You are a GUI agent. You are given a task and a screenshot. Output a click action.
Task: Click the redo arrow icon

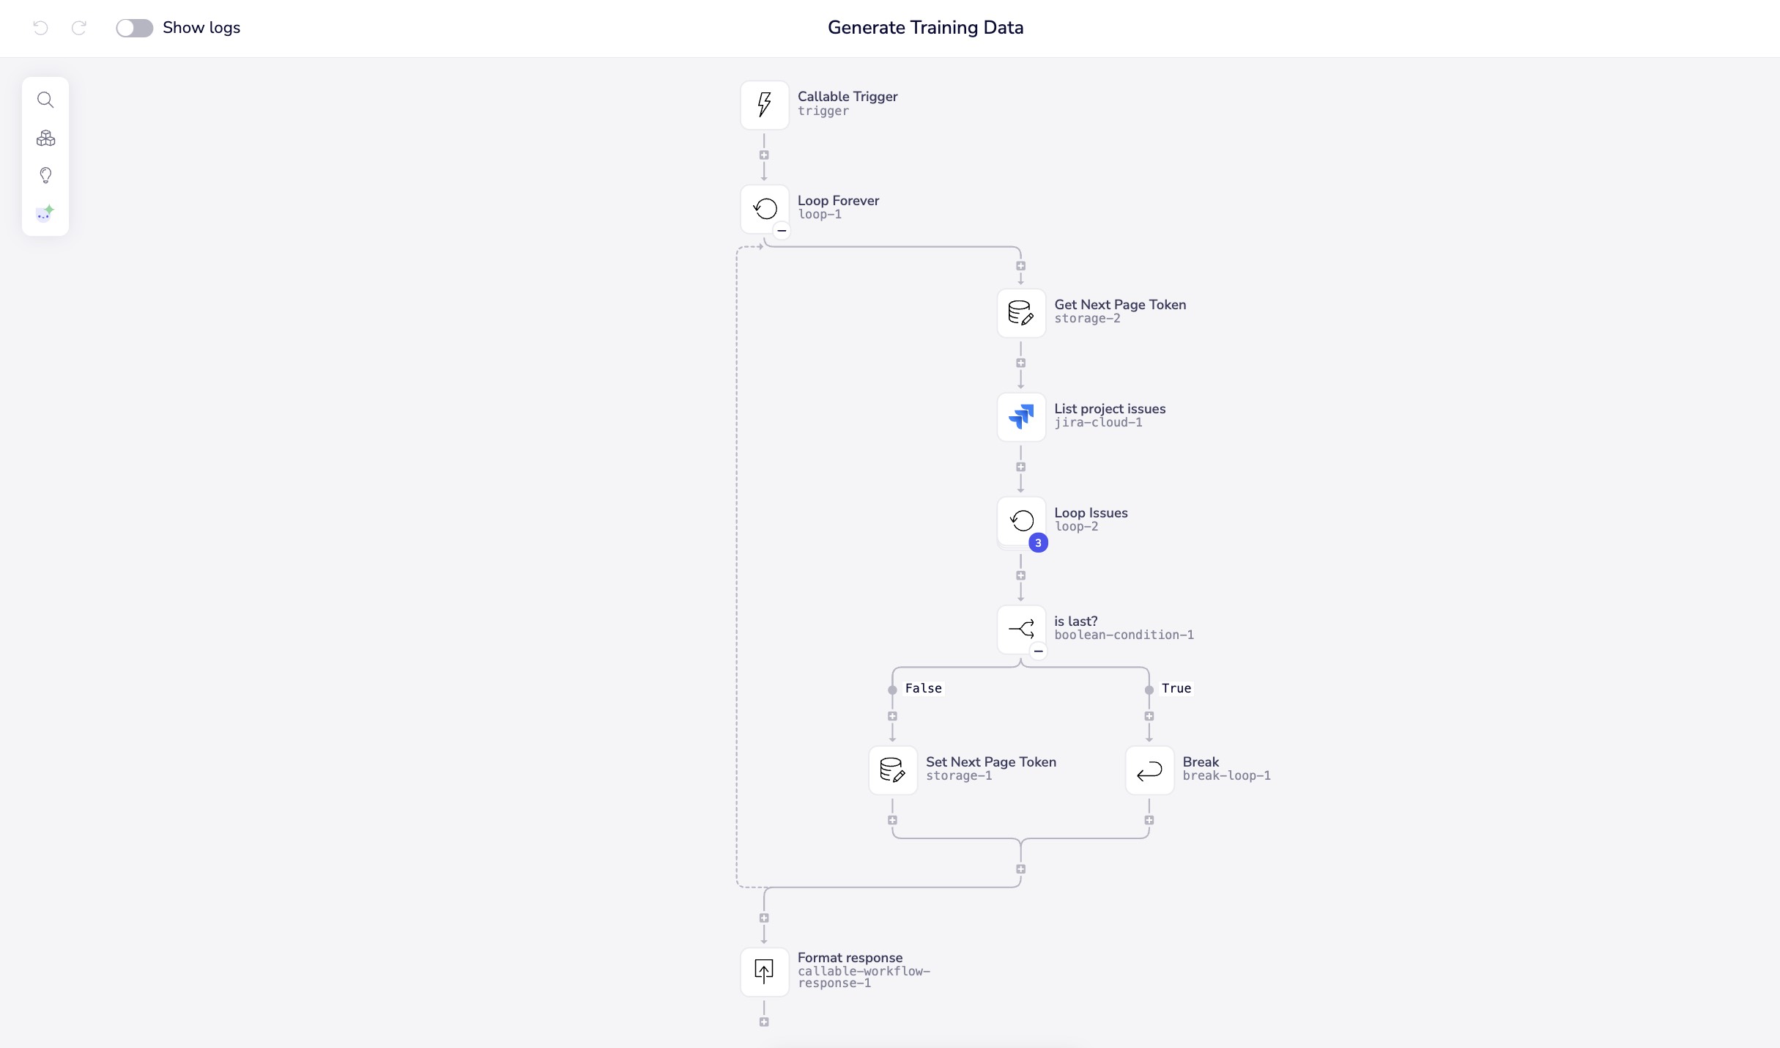pos(79,28)
